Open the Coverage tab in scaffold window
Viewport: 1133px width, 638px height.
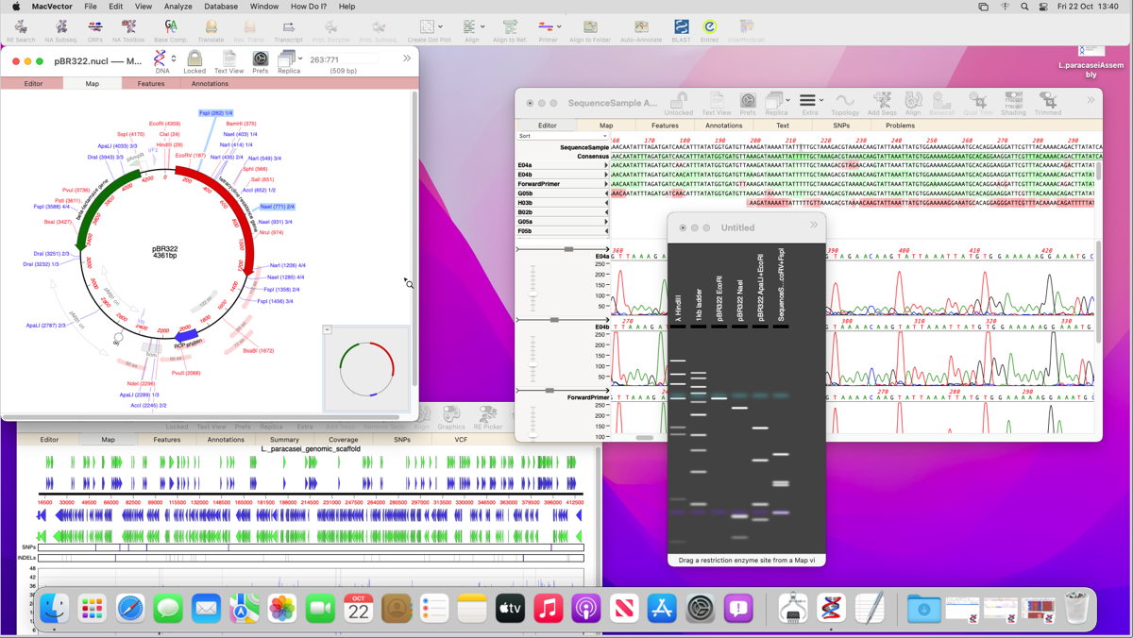pos(343,440)
